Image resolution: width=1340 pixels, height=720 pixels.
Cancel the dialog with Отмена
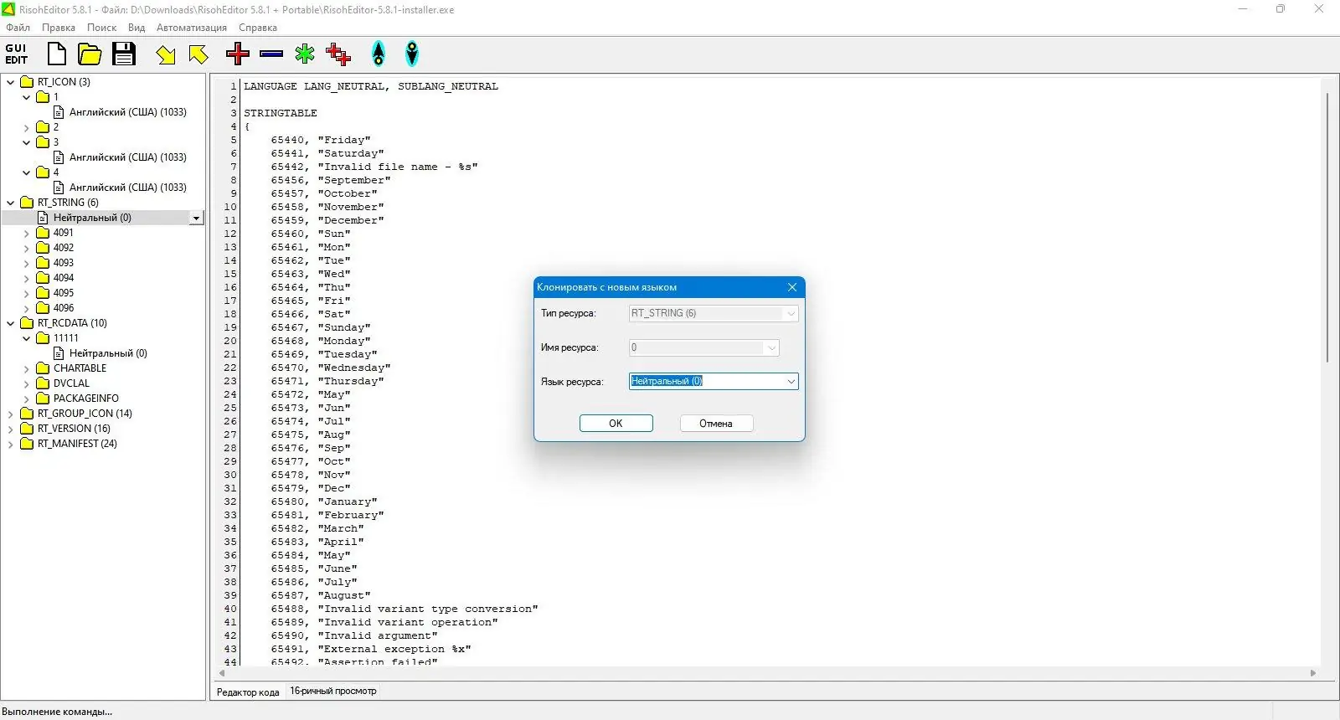click(716, 424)
